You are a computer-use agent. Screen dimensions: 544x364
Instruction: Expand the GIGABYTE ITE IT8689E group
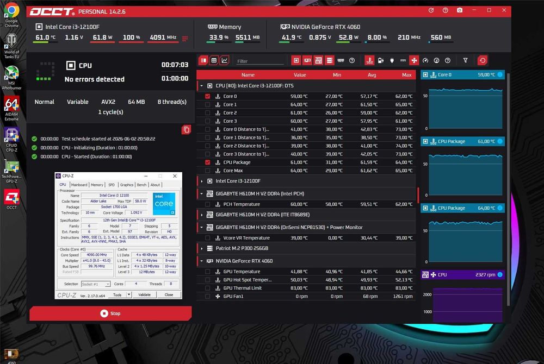click(202, 215)
